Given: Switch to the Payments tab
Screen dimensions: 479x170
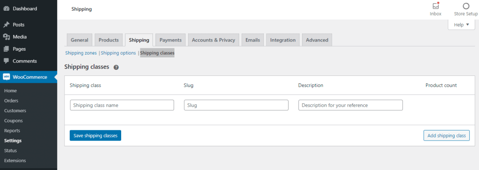Looking at the screenshot, I should tap(170, 40).
